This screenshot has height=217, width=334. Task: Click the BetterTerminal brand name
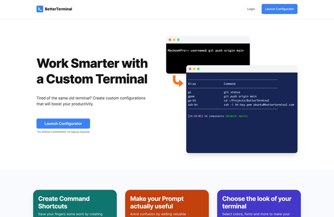point(58,9)
